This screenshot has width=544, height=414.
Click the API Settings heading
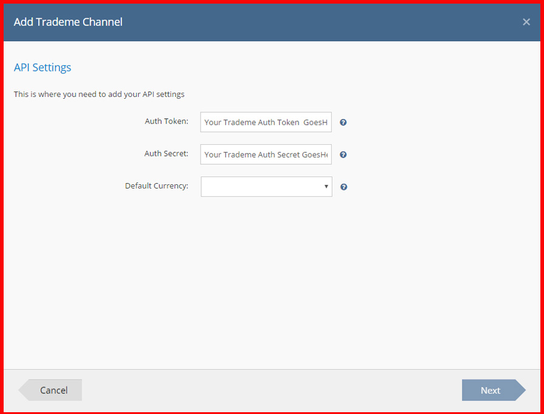[42, 67]
